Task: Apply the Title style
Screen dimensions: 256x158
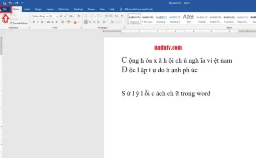Action: 188,19
